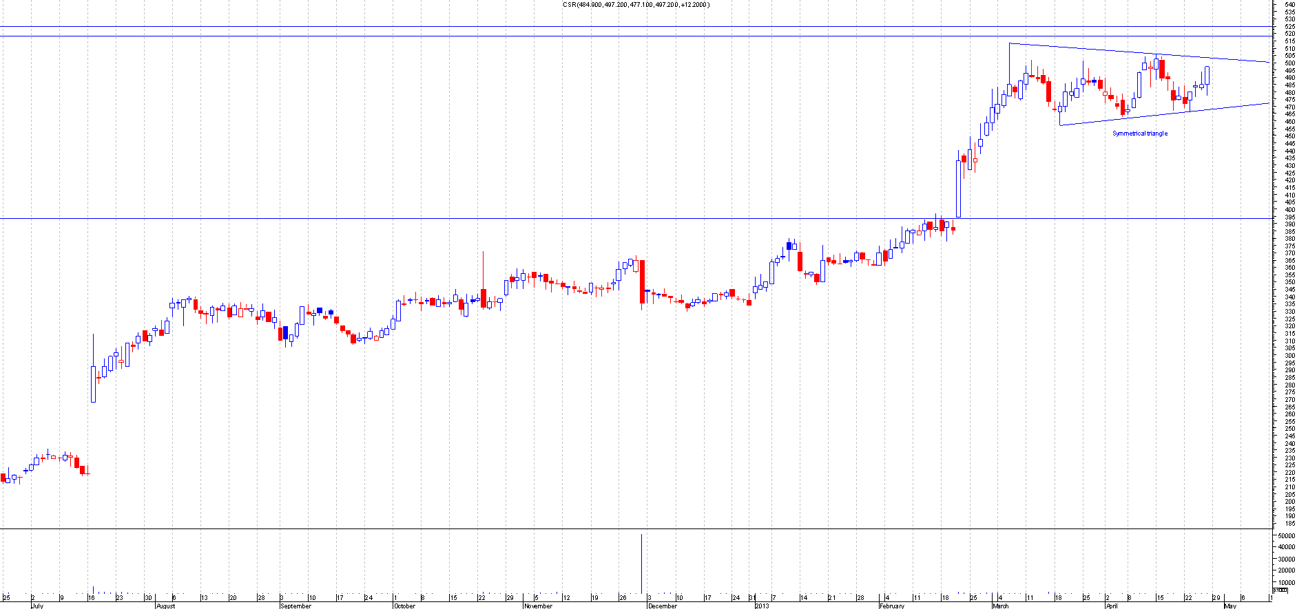Select the triangle's lower ascending trendline

coord(1164,114)
